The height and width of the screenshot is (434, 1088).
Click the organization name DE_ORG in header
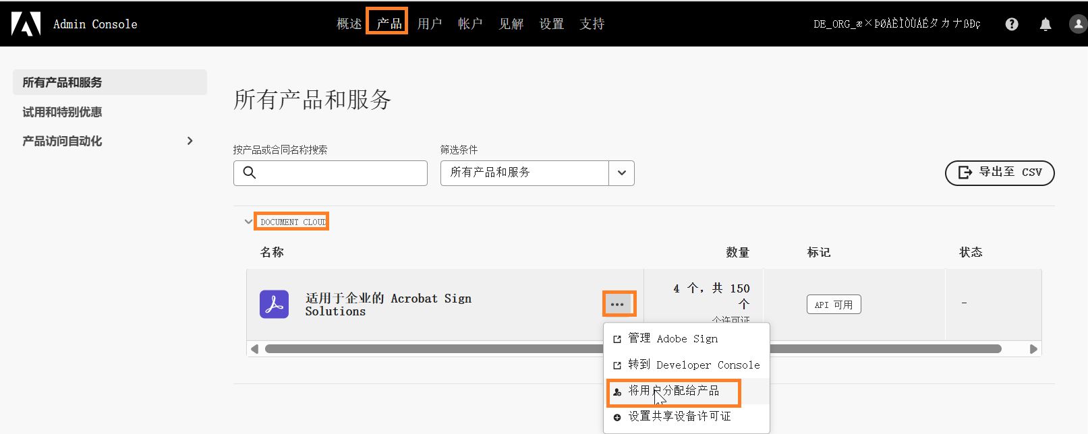[897, 24]
